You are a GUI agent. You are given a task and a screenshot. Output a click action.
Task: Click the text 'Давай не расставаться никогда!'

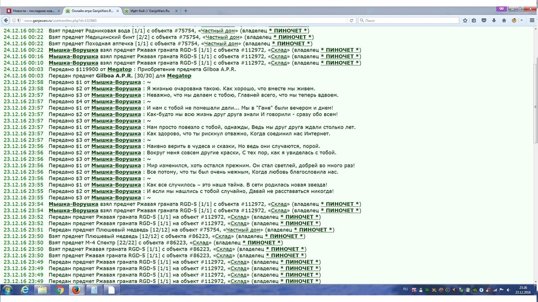[x=291, y=191]
